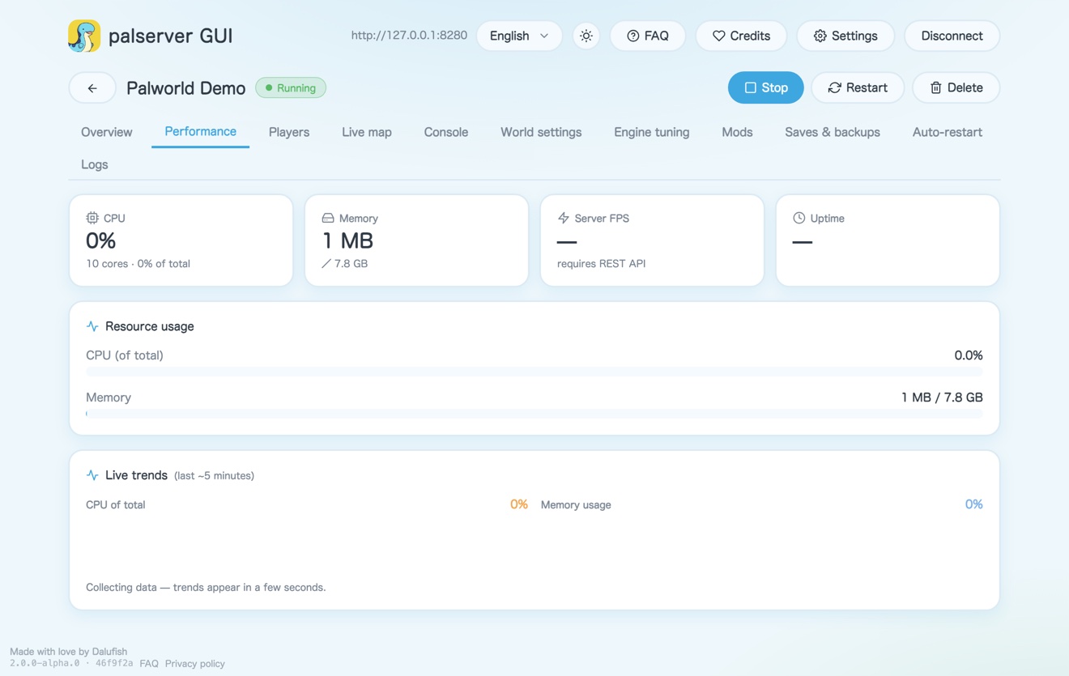Click the Running status badge
The width and height of the screenshot is (1069, 676).
(291, 87)
